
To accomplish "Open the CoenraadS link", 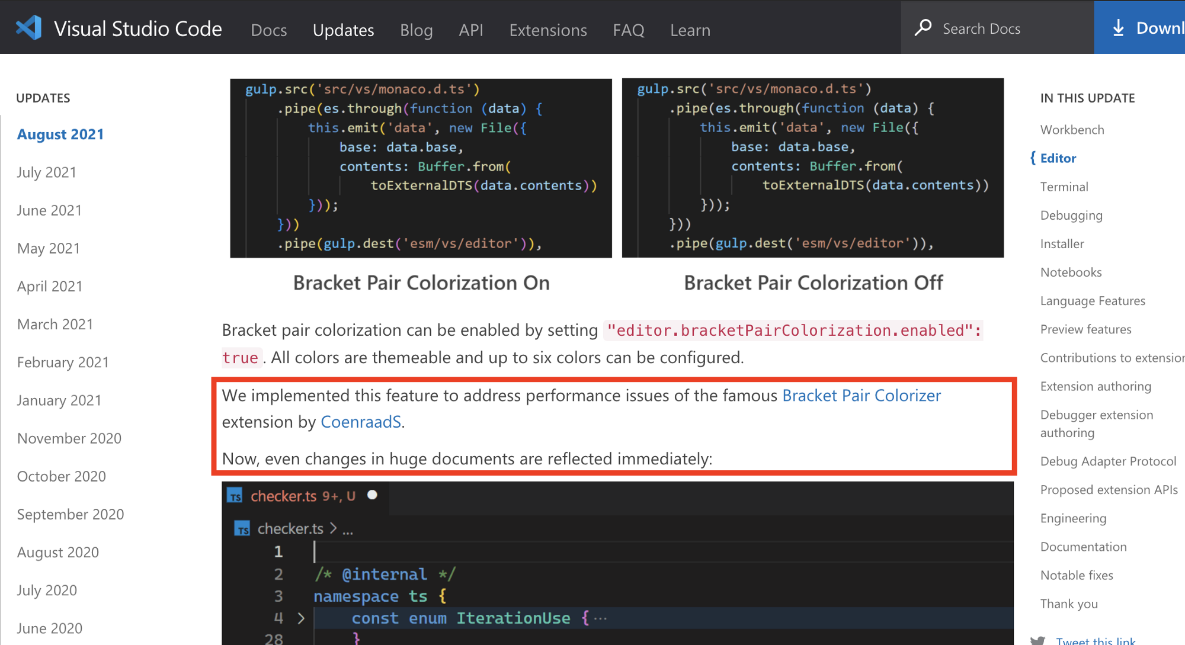I will [361, 422].
